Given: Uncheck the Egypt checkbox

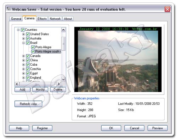Looking at the screenshot, I should point(28,73).
